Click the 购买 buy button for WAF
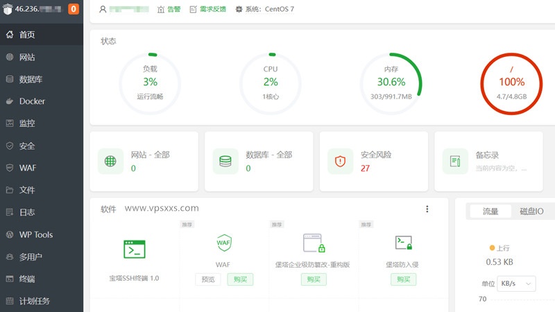Screen dimensions: 555x312 point(240,279)
